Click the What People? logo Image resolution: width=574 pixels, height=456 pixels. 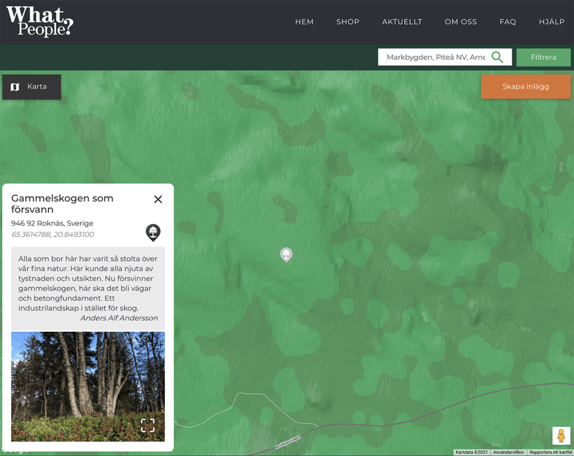point(40,22)
